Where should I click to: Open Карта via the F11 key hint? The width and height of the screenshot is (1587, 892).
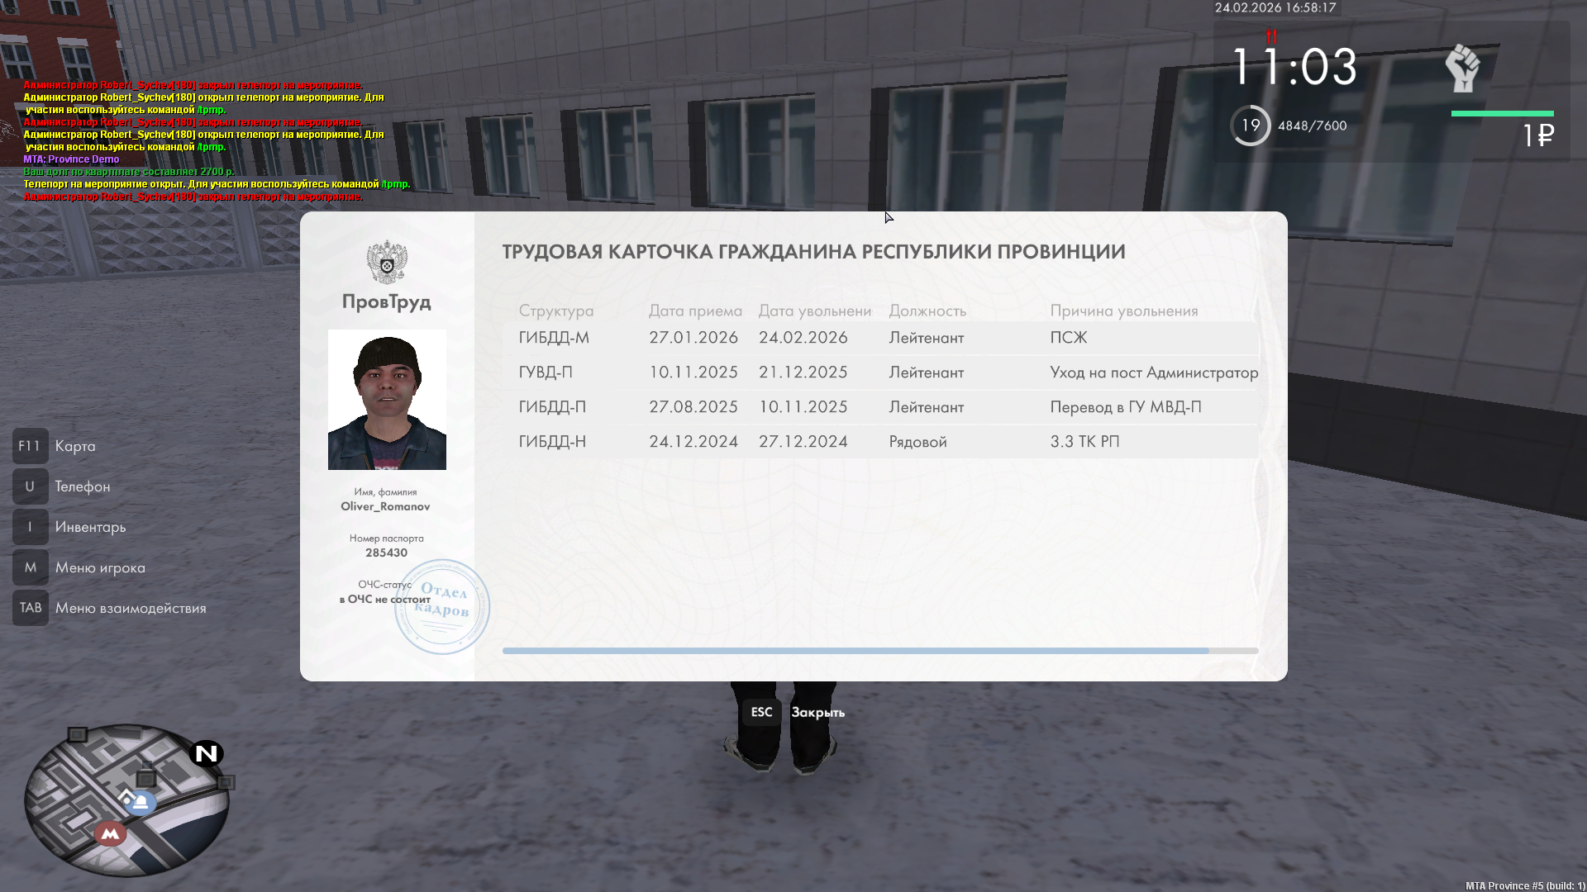click(31, 446)
